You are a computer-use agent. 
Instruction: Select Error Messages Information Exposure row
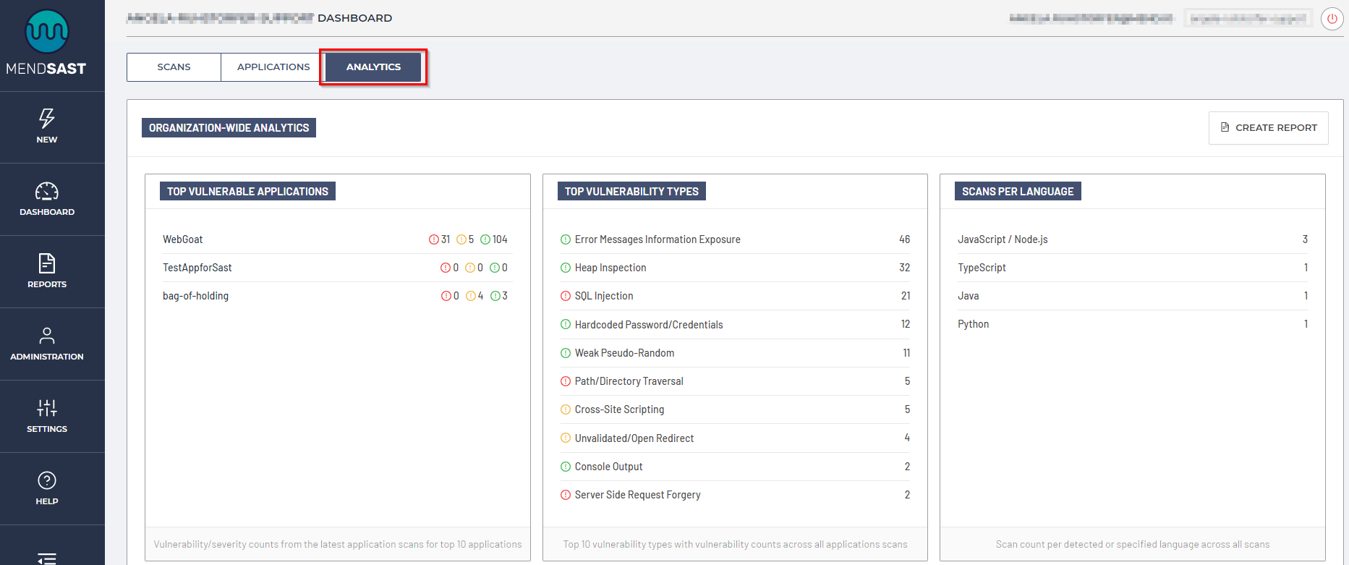(657, 239)
